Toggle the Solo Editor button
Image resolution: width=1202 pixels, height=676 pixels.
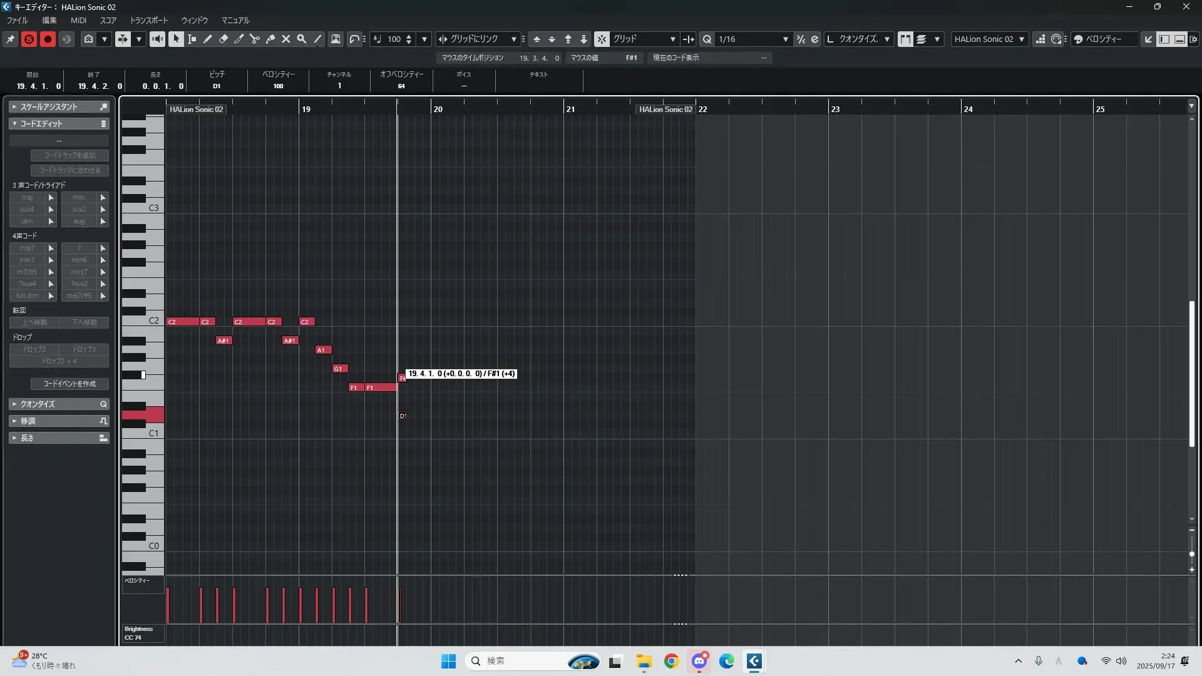[29, 39]
